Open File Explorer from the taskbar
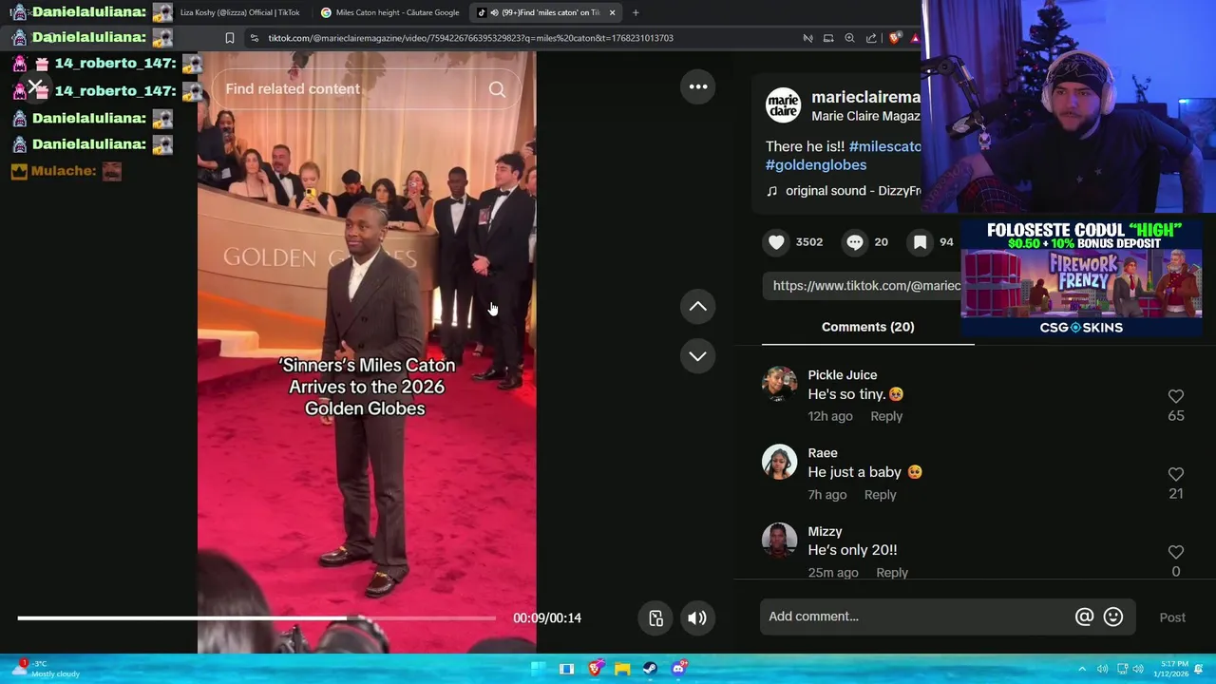Viewport: 1216px width, 684px height. click(622, 669)
